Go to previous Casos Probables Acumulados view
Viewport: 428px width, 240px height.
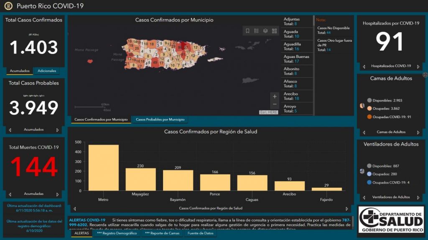(10, 130)
